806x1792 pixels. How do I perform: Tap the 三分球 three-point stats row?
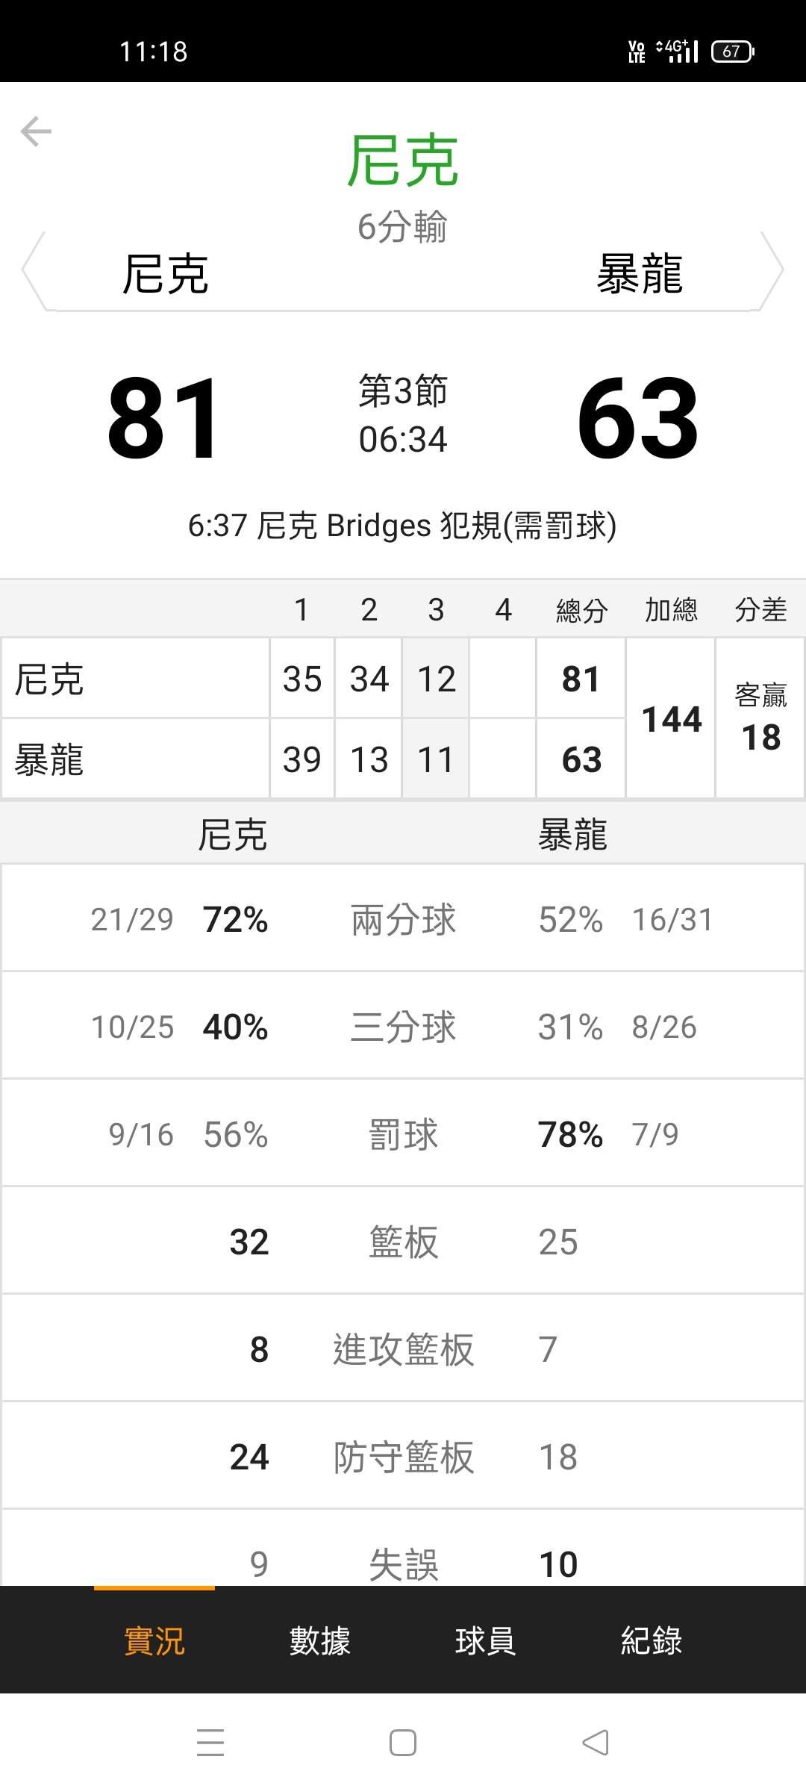[x=403, y=1027]
